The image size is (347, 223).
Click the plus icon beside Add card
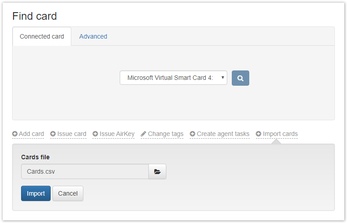click(x=15, y=134)
